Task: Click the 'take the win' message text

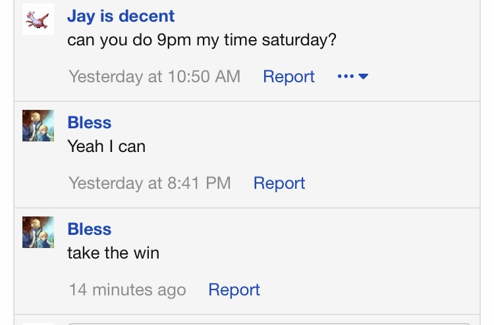Action: click(113, 253)
